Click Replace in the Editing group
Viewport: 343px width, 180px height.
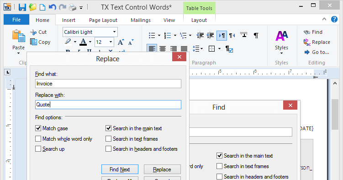pyautogui.click(x=317, y=42)
